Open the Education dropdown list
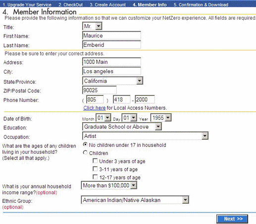256x224 pixels. point(122,127)
